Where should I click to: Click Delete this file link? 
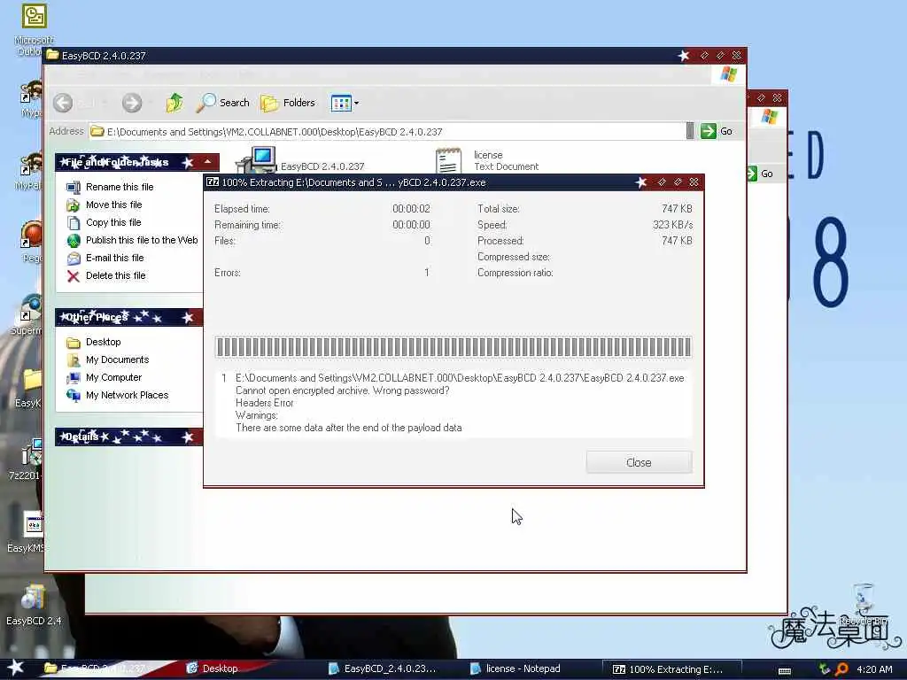click(116, 276)
